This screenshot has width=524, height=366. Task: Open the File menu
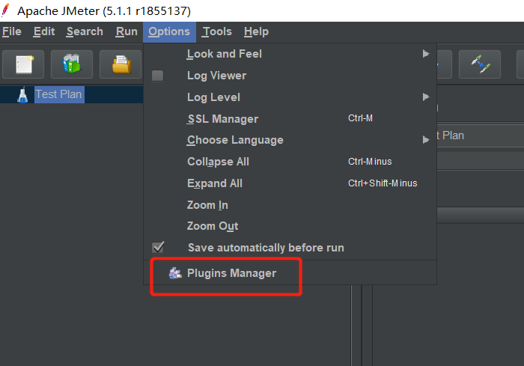tap(12, 31)
